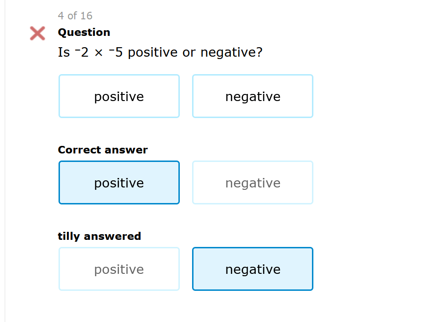The image size is (446, 322).
Task: Click the name tilly in the label
Action: [69, 236]
